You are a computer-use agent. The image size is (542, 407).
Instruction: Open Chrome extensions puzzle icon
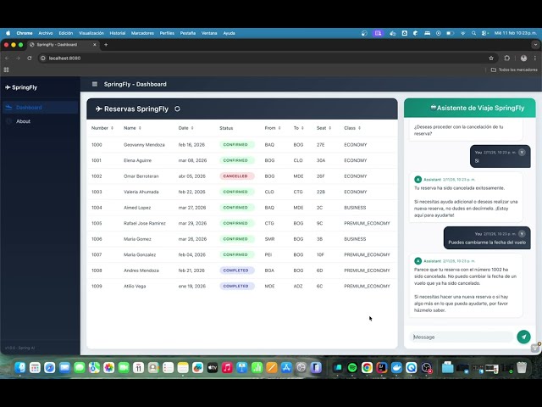point(507,59)
